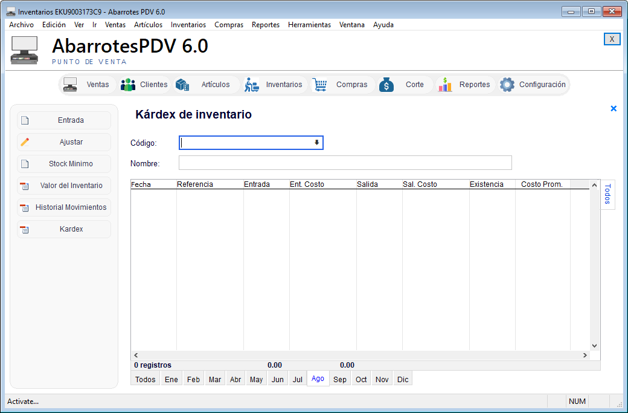Select the Jul month tab
This screenshot has width=628, height=413.
coord(298,379)
